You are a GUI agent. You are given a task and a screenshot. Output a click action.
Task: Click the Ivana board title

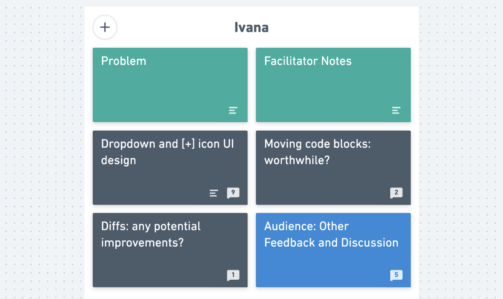tap(251, 28)
